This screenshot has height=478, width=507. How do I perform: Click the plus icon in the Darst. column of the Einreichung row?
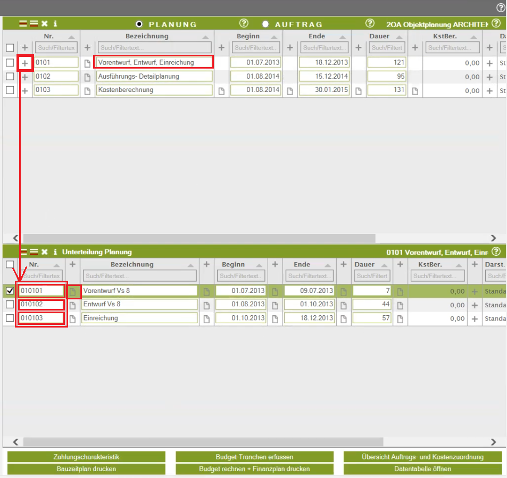(475, 318)
